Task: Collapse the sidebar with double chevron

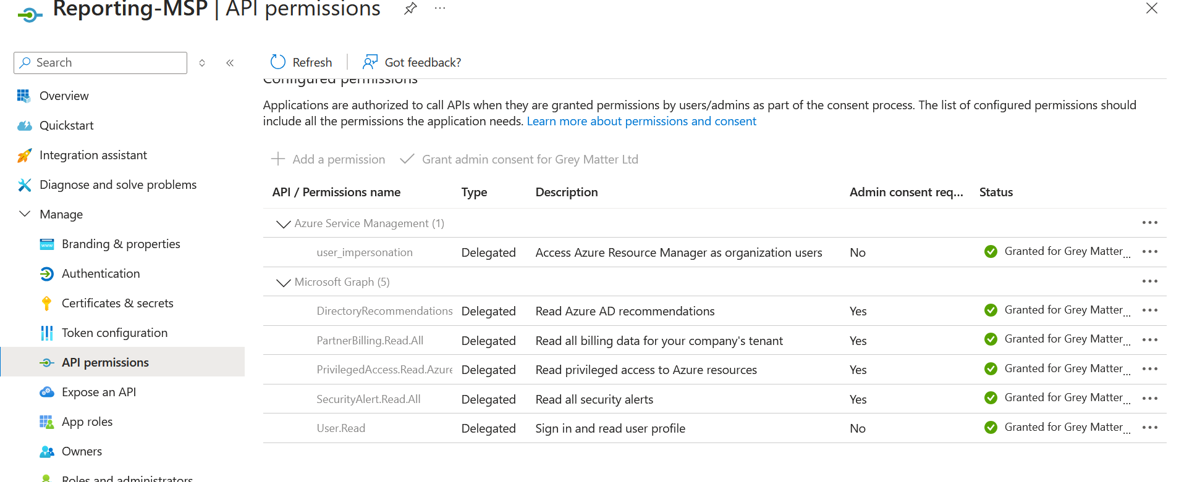Action: point(230,63)
